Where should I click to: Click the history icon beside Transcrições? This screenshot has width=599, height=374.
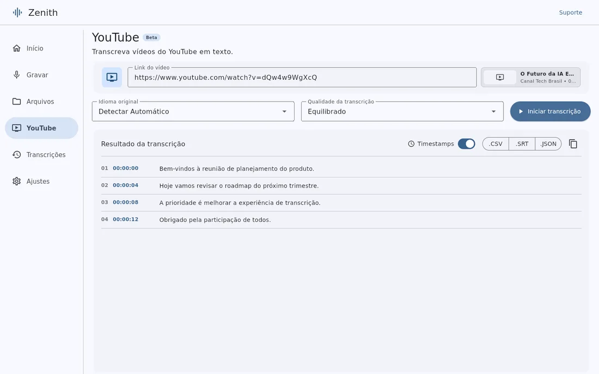click(16, 154)
